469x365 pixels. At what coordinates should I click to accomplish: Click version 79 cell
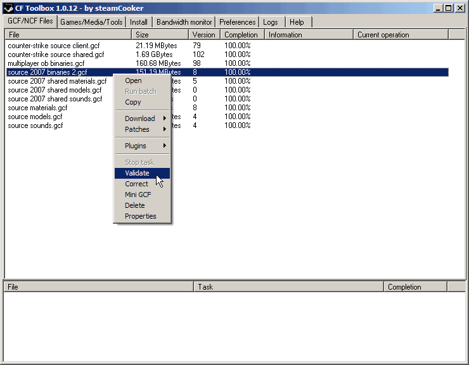[x=196, y=46]
